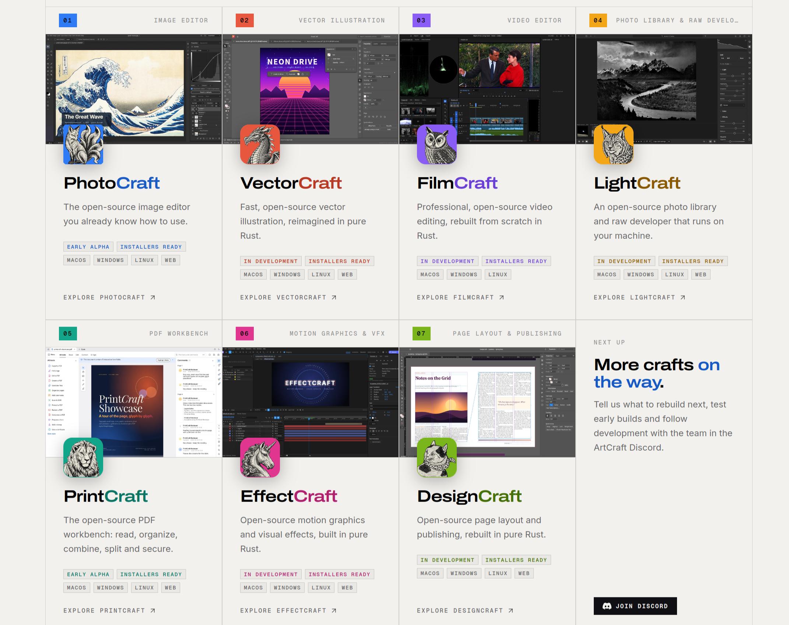The image size is (789, 625).
Task: Click the pink 06 number badge
Action: coord(245,334)
